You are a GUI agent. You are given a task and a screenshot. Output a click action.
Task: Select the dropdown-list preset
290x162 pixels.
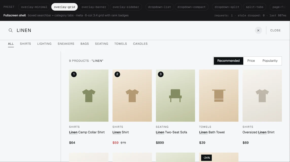159,7
